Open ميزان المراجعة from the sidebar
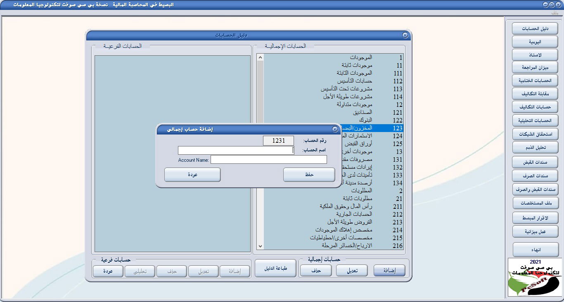564x302 pixels. tap(535, 67)
